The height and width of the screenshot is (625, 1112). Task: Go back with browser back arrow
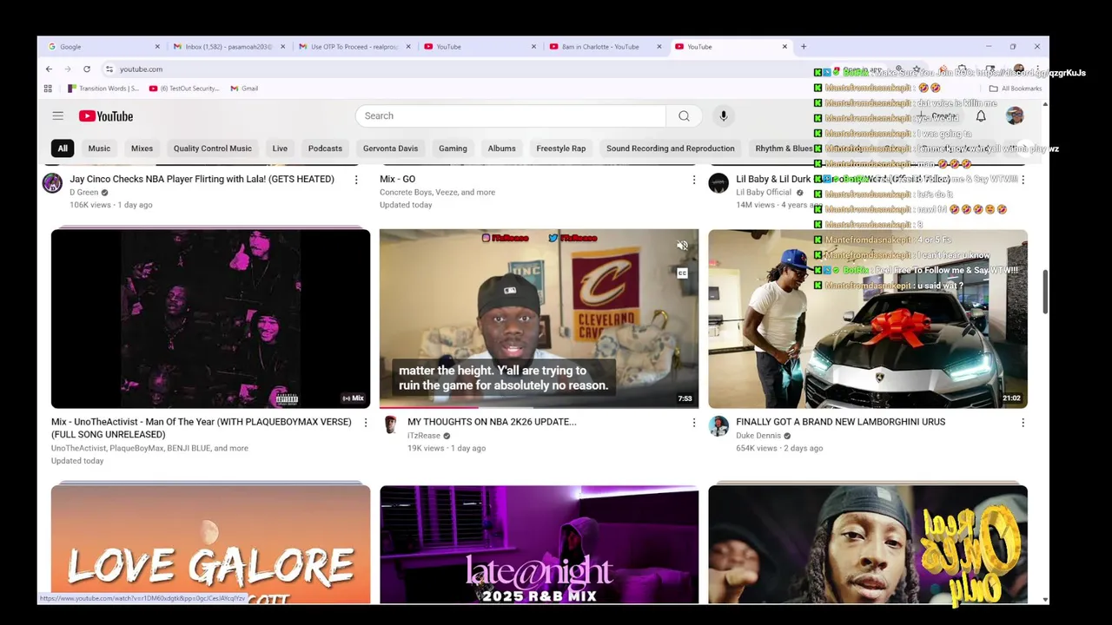point(49,69)
